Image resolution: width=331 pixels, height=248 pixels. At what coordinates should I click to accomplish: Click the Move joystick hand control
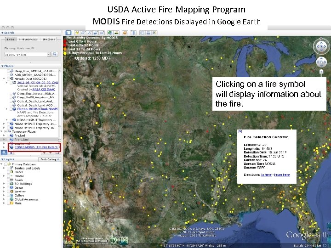tap(321, 62)
